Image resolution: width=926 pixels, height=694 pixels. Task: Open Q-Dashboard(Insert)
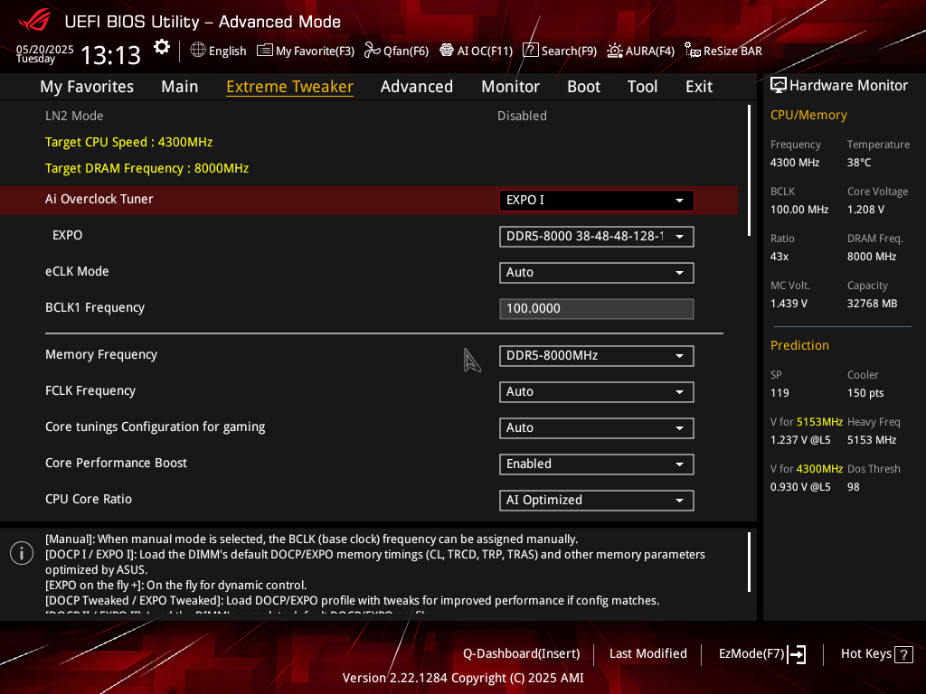522,654
